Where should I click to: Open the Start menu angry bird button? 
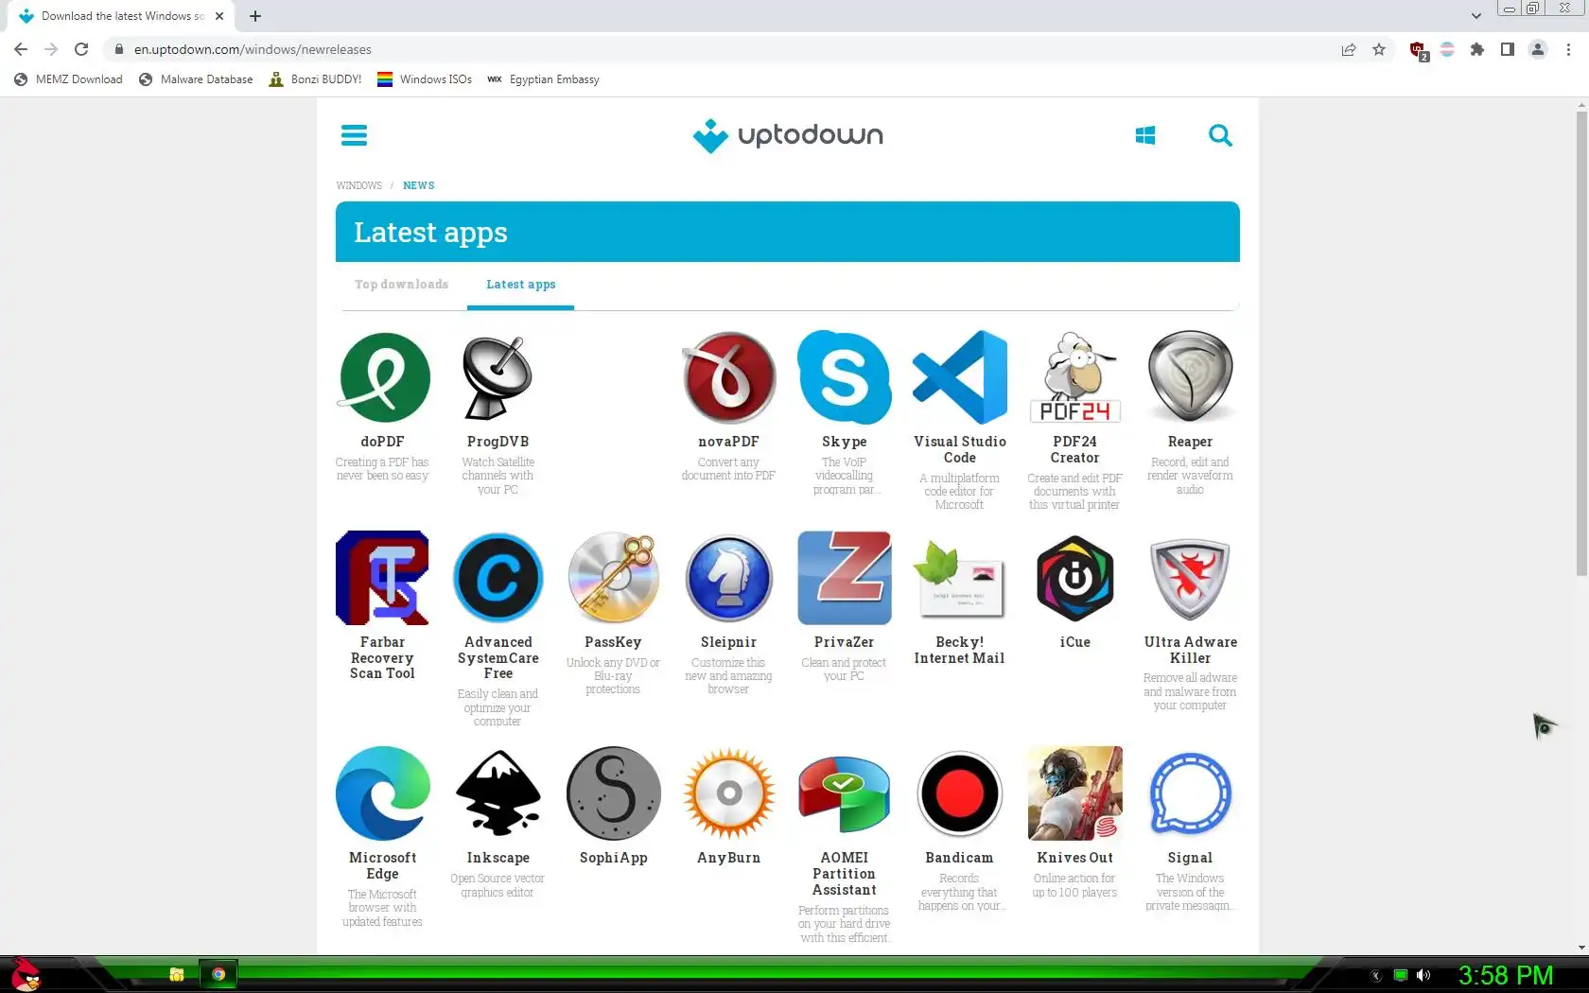[26, 974]
